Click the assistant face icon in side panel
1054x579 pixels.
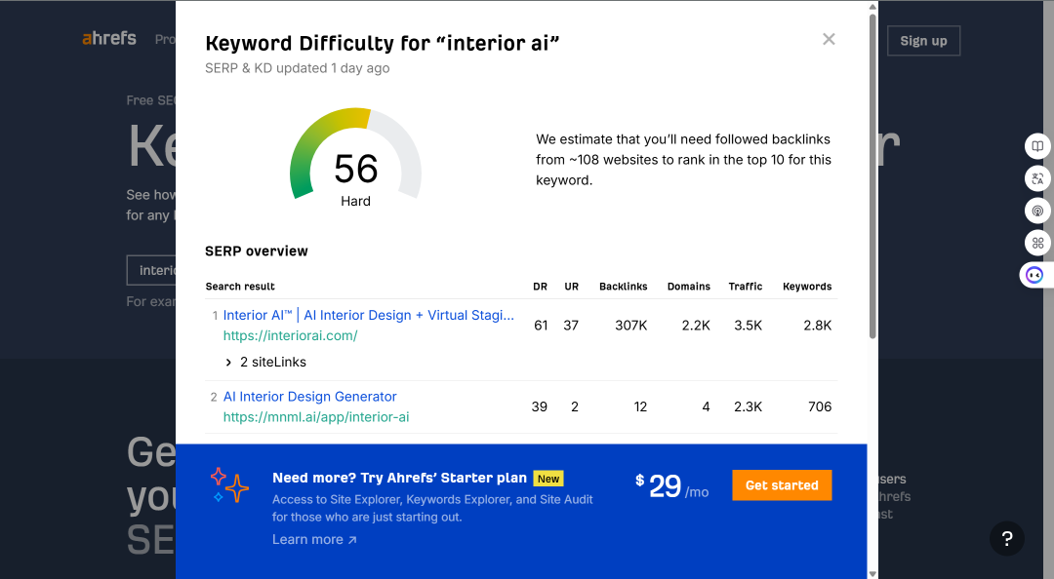[1034, 275]
